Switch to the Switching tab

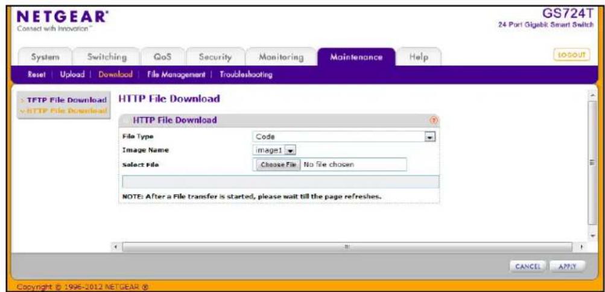point(106,57)
